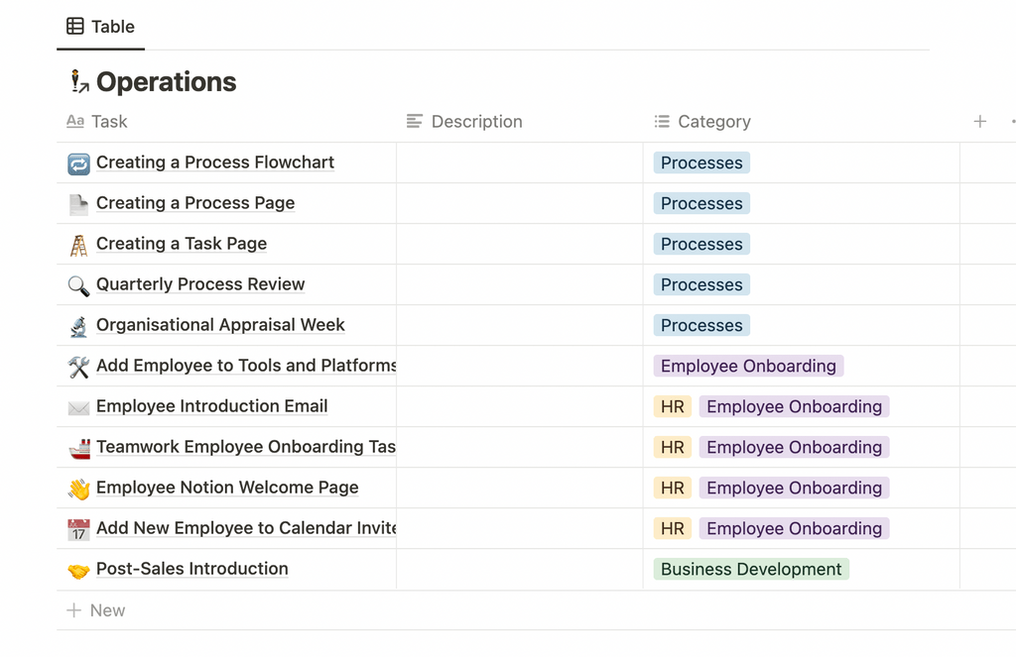Image resolution: width=1016 pixels, height=657 pixels.
Task: Click the yellow HR tag on Employee Introduction Email row
Action: pos(672,407)
